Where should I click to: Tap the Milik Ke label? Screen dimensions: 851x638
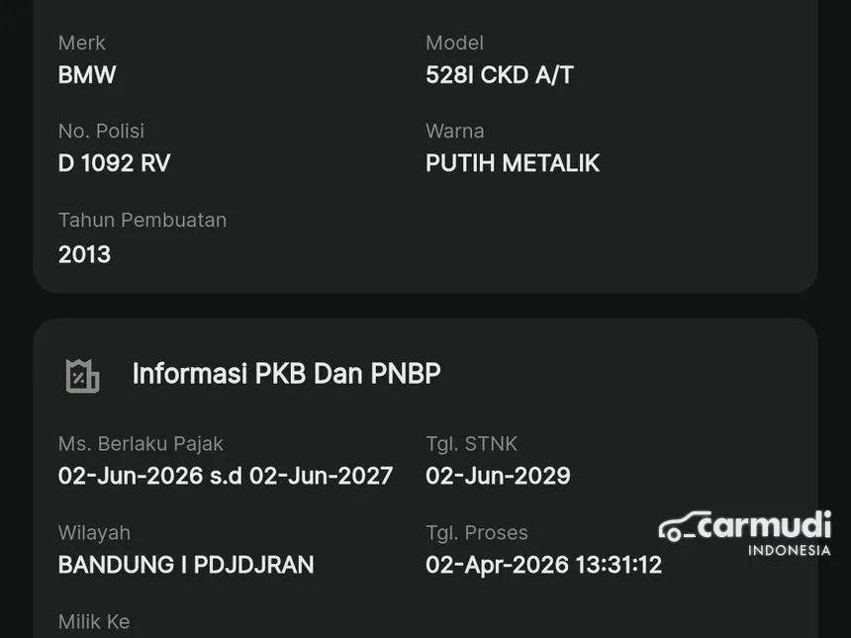coord(94,621)
